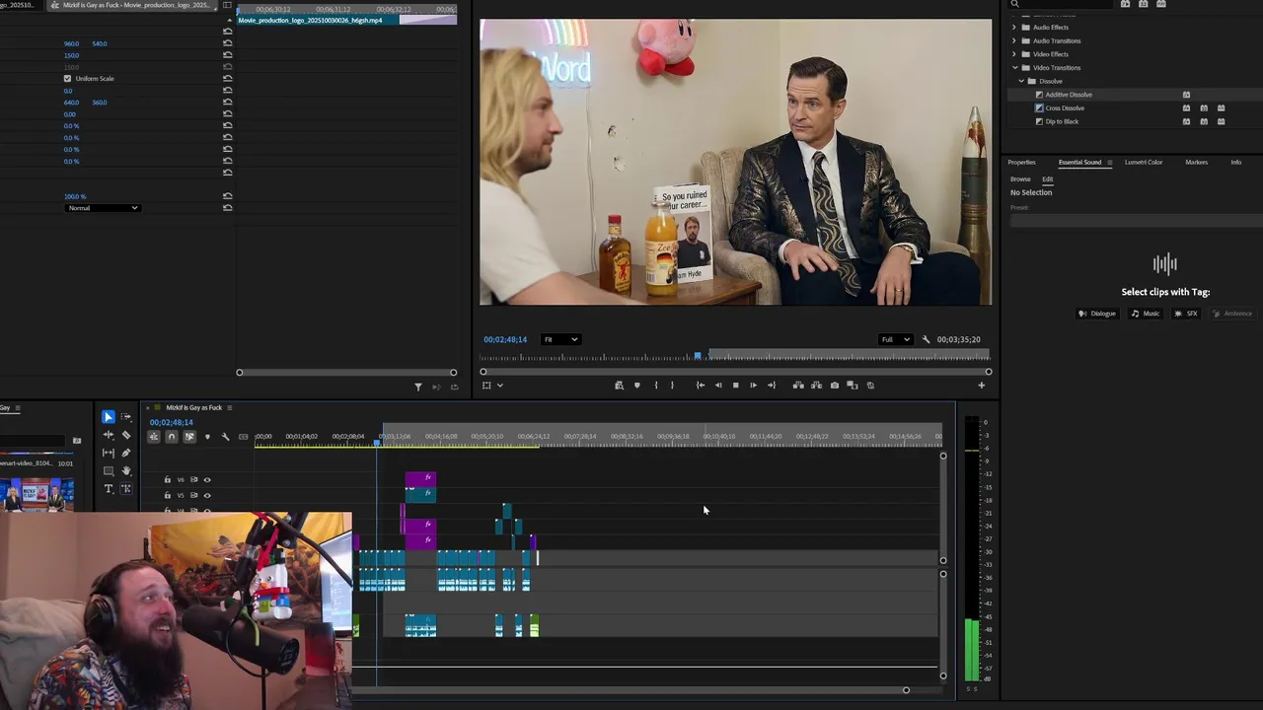Select the Hand tool
Image resolution: width=1263 pixels, height=710 pixels.
point(126,470)
